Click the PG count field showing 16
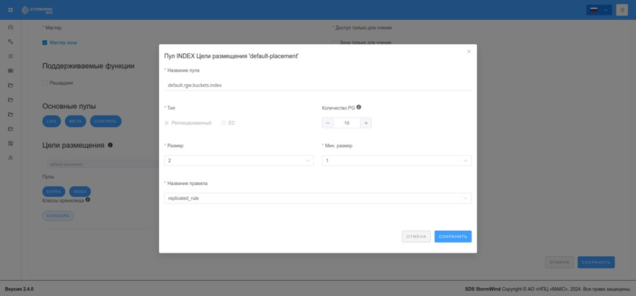Image resolution: width=636 pixels, height=296 pixels. pyautogui.click(x=347, y=123)
